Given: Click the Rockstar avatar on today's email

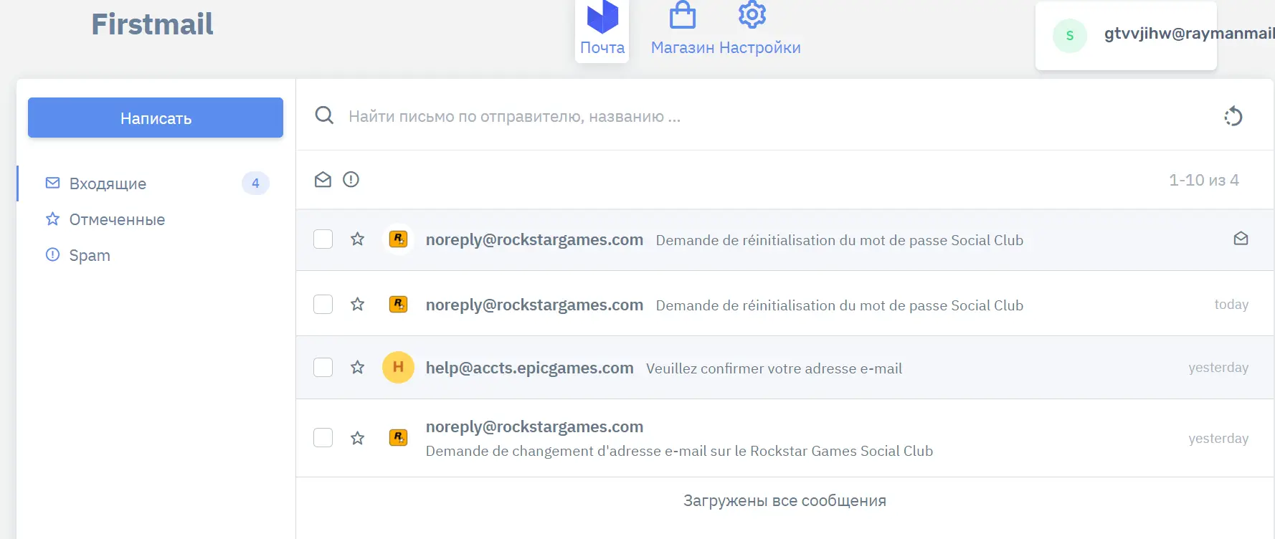Looking at the screenshot, I should pyautogui.click(x=398, y=305).
